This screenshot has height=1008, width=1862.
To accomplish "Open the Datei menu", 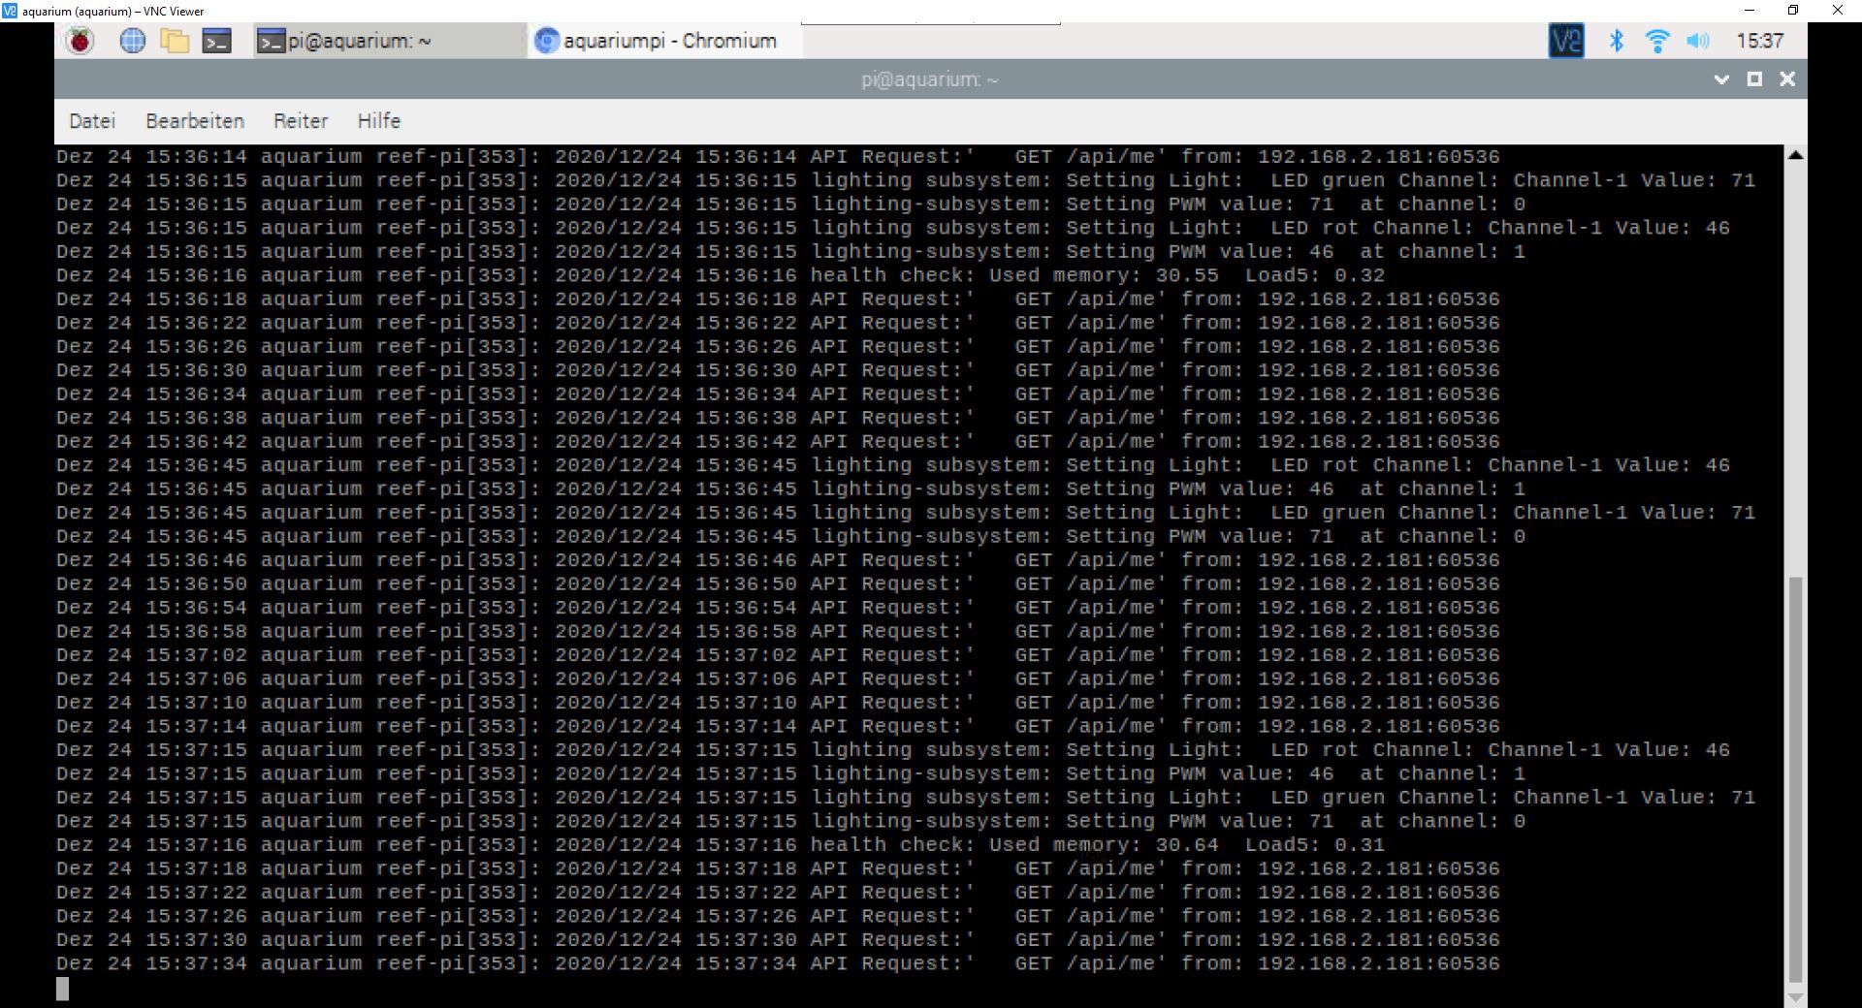I will point(92,120).
